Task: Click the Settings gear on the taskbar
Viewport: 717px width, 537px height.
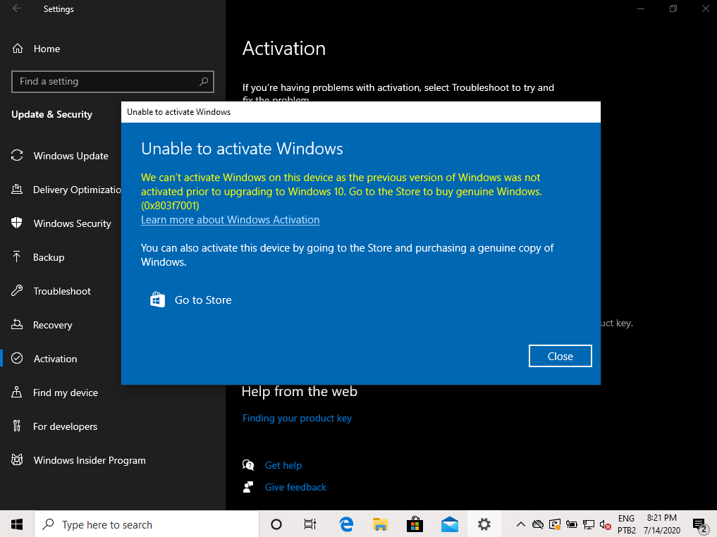Action: 484,524
